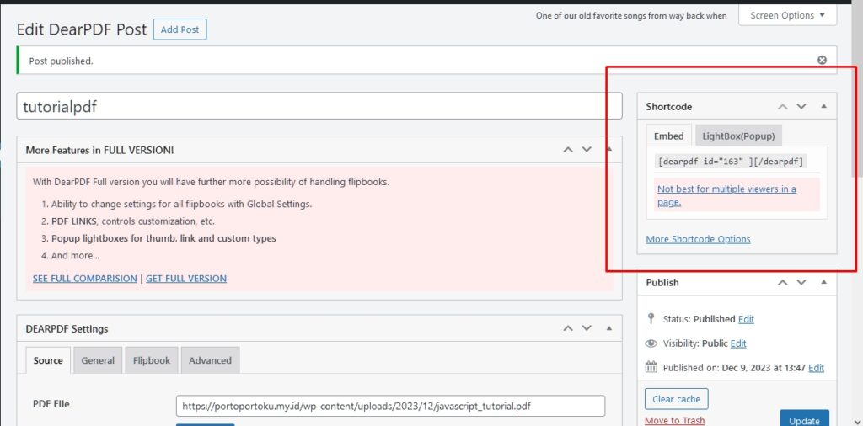Collapse the Publish panel

coord(823,282)
